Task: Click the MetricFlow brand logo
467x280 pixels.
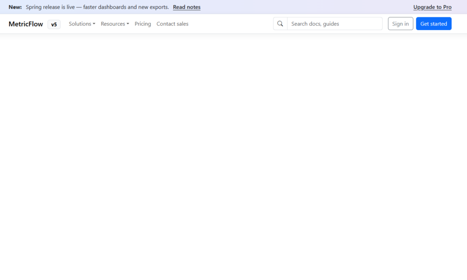Action: (x=26, y=24)
